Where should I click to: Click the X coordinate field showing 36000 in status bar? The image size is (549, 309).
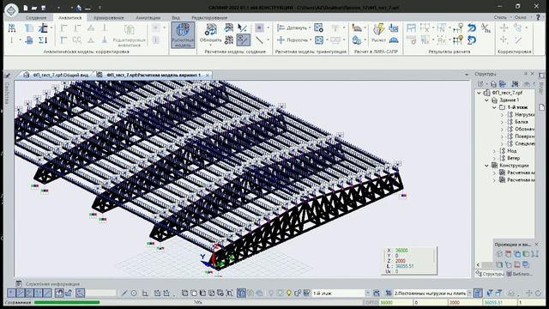[x=395, y=302]
